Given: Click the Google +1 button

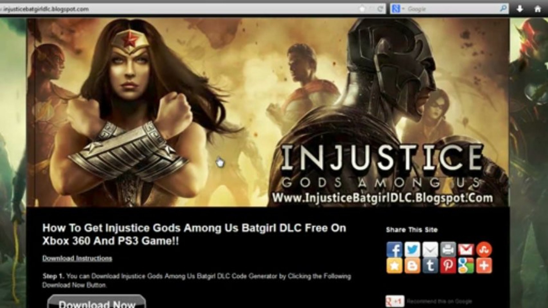Looking at the screenshot, I should (x=395, y=301).
